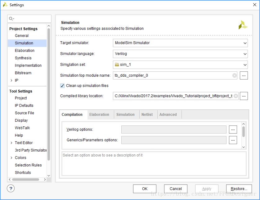Clear the compiled library location field

pyautogui.click(x=236, y=96)
